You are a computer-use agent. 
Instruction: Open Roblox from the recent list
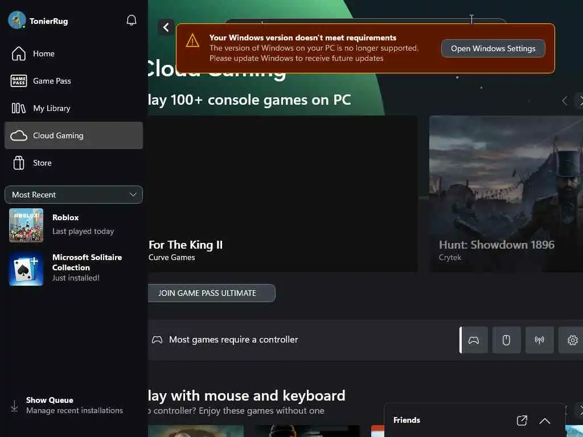[73, 225]
